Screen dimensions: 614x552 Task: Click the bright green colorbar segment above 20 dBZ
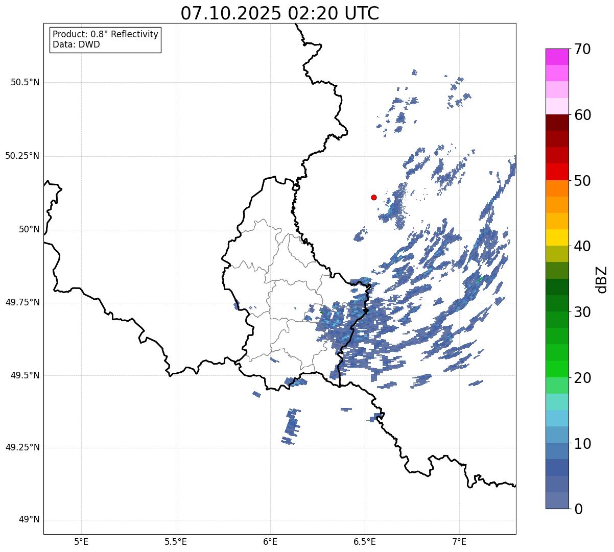click(557, 369)
